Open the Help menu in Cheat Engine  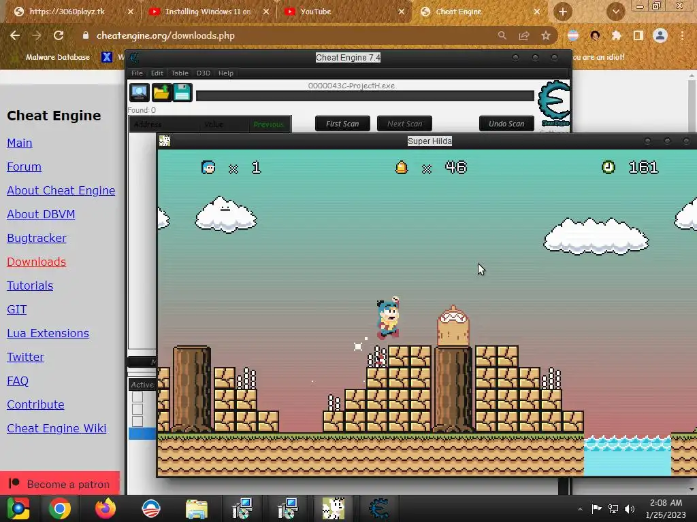[x=226, y=73]
